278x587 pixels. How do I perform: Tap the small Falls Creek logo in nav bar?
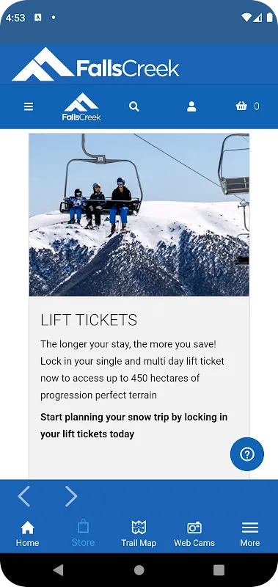coord(81,106)
